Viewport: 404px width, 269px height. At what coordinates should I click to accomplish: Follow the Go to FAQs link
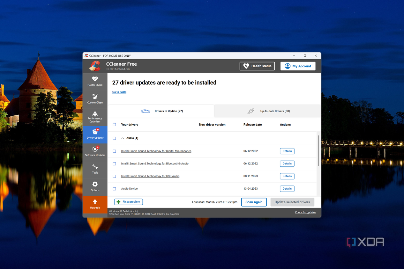(x=119, y=92)
